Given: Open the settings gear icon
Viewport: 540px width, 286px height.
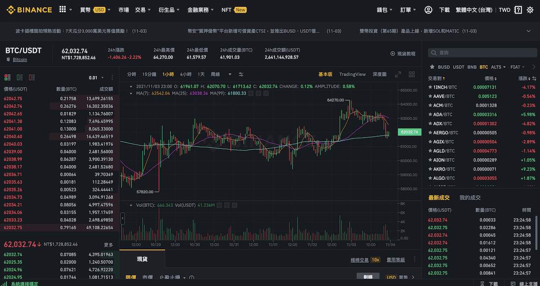Looking at the screenshot, I should tap(530, 9).
